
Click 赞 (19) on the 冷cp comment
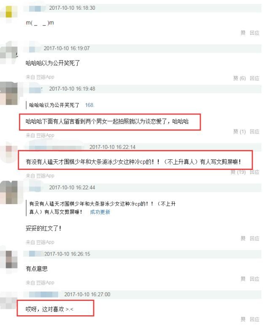238,172
